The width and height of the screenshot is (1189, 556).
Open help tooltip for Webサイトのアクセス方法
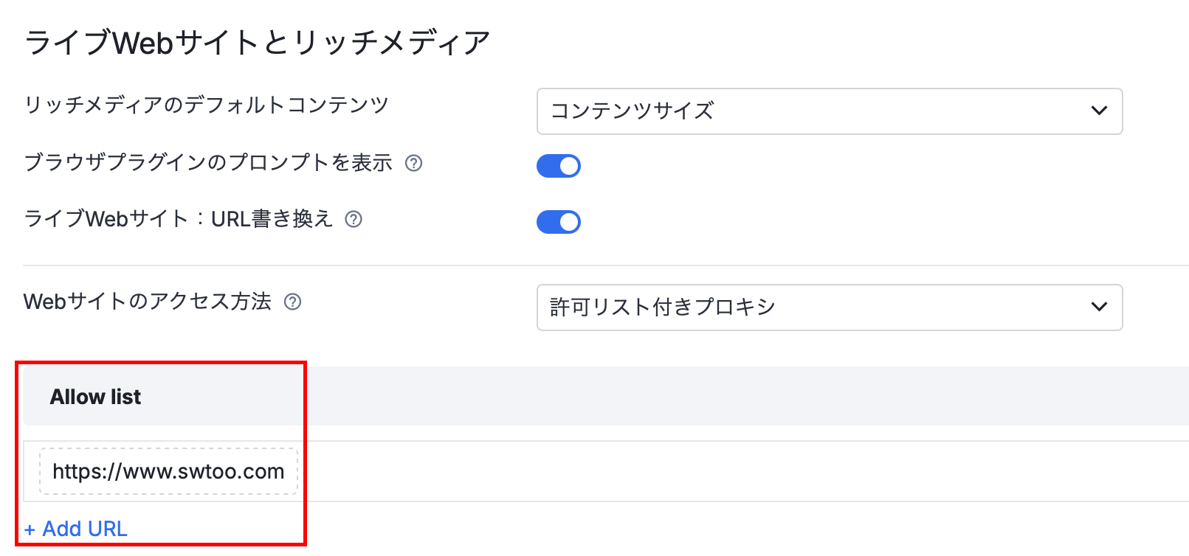click(x=293, y=302)
